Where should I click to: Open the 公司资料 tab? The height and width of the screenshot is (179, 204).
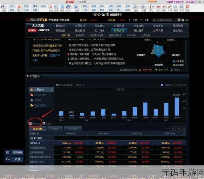click(x=80, y=26)
